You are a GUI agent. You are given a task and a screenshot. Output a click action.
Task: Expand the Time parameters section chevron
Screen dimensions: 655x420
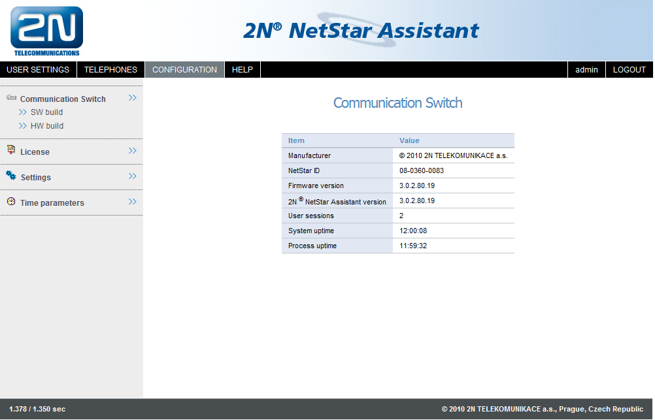coord(133,202)
